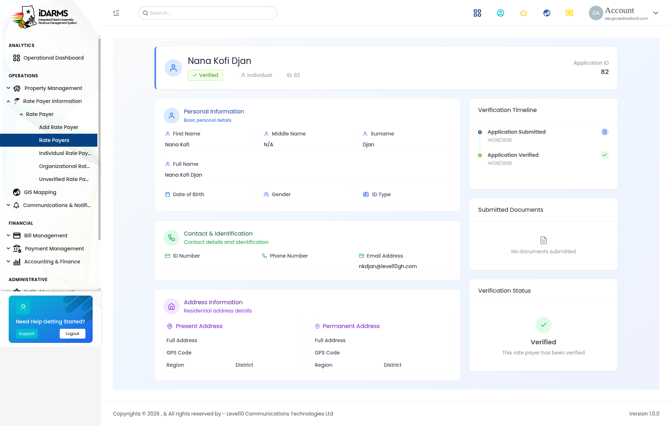The width and height of the screenshot is (671, 426).
Task: Open the grid apps icon in header
Action: click(477, 13)
